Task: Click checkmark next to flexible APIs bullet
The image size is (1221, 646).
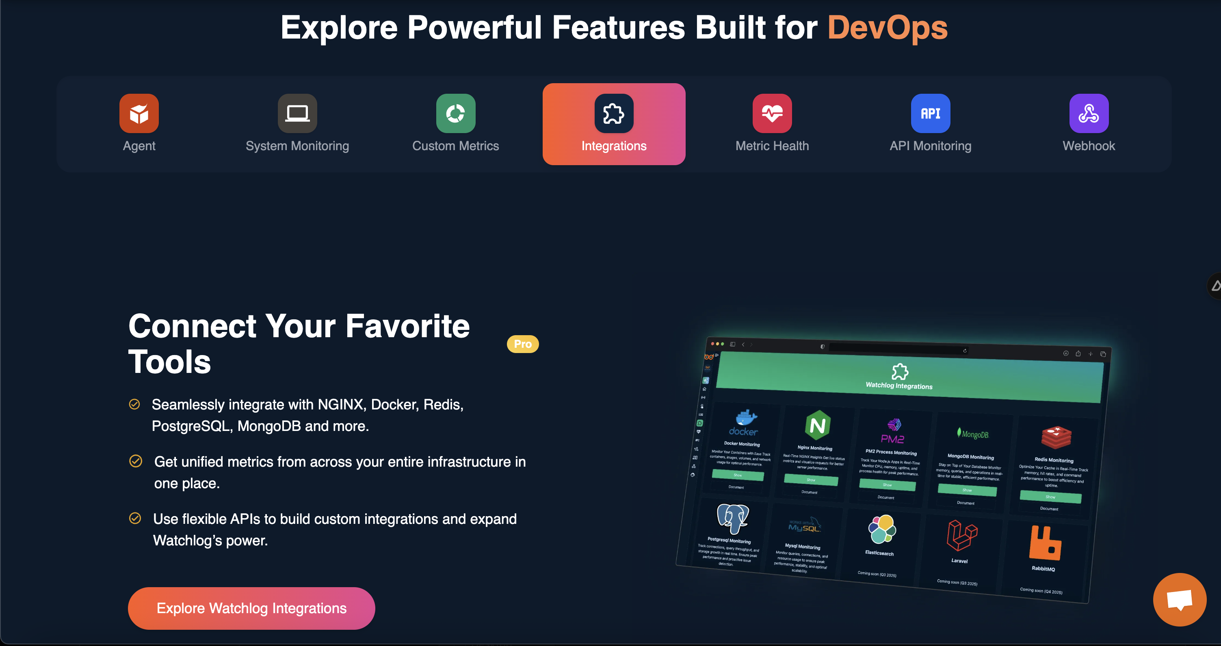Action: 135,518
